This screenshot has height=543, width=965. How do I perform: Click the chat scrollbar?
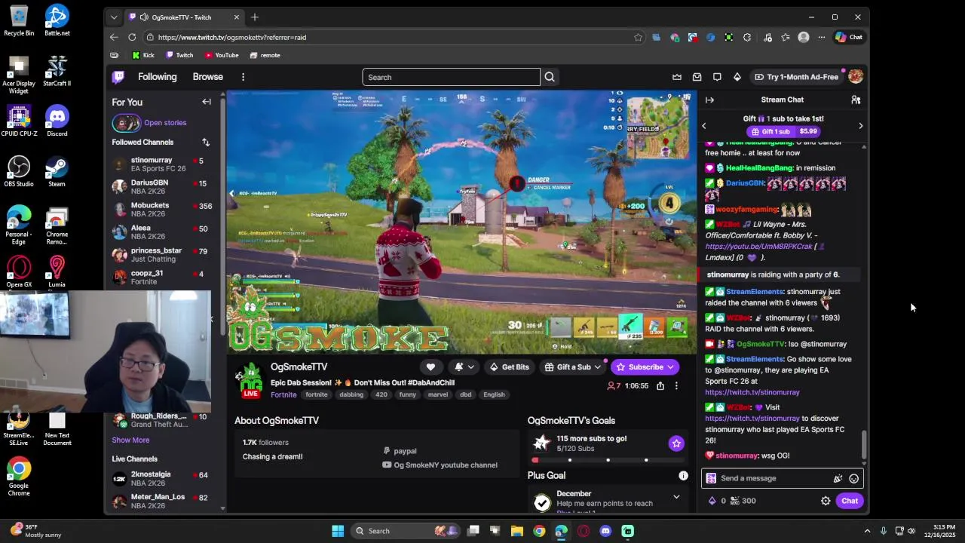click(864, 443)
